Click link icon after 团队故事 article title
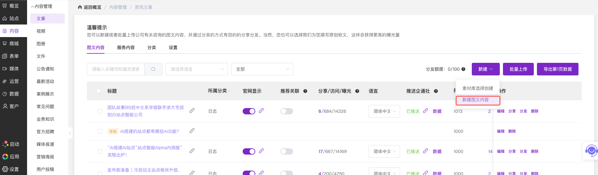 [x=192, y=111]
